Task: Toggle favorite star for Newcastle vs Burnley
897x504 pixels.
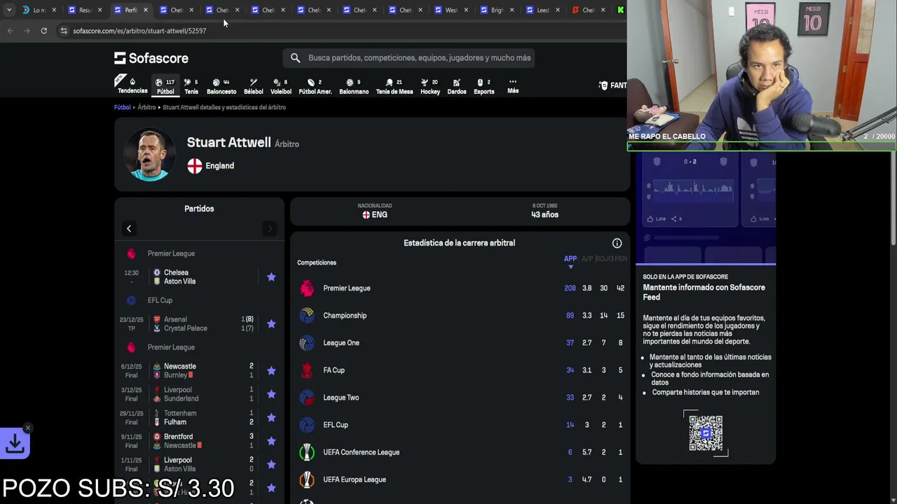Action: (x=271, y=371)
